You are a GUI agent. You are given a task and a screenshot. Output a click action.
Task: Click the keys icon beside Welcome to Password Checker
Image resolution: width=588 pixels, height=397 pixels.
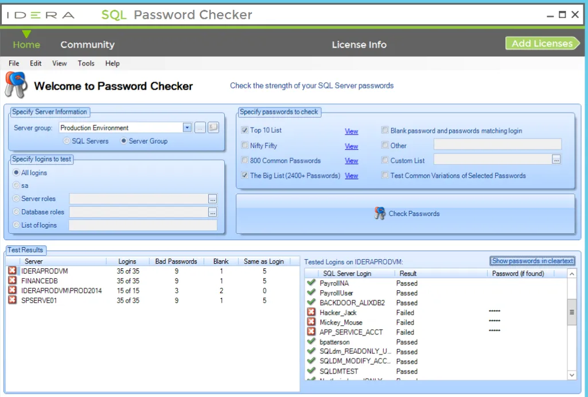point(16,84)
